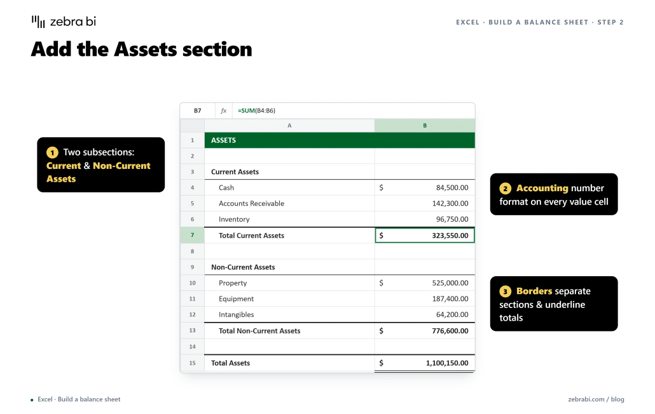The image size is (655, 414).
Task: Click the zebra bi logo
Action: (x=64, y=22)
